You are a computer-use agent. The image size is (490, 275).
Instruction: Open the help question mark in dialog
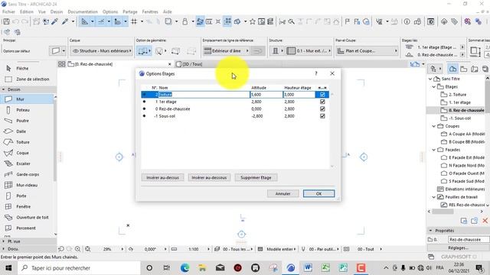pos(316,73)
